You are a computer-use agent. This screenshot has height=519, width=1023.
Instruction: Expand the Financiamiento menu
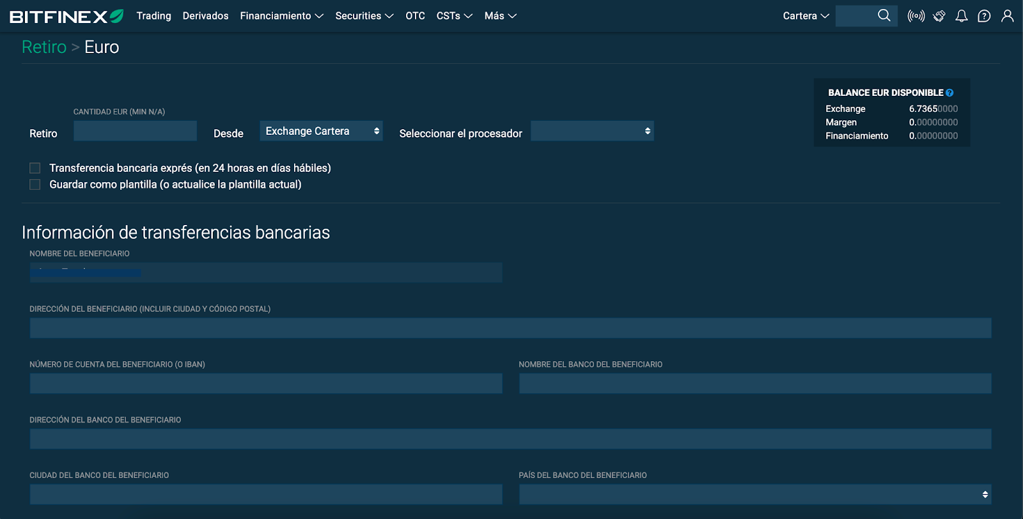282,16
